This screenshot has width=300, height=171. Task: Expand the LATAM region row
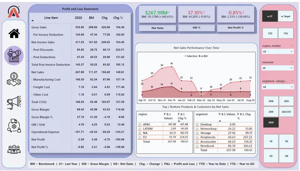140,129
